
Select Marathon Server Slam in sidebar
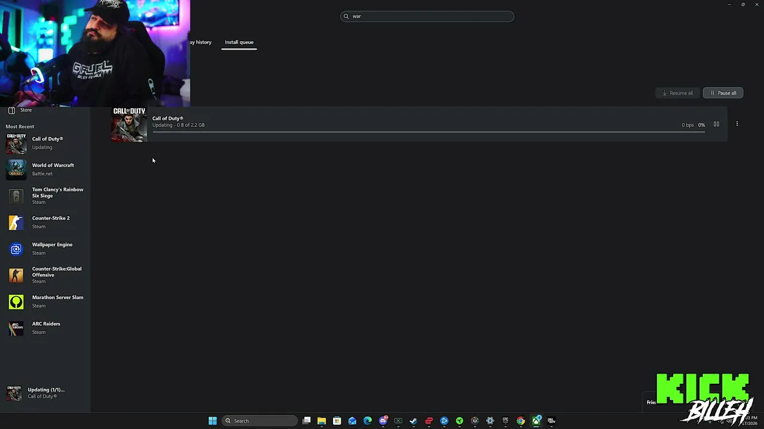45,301
